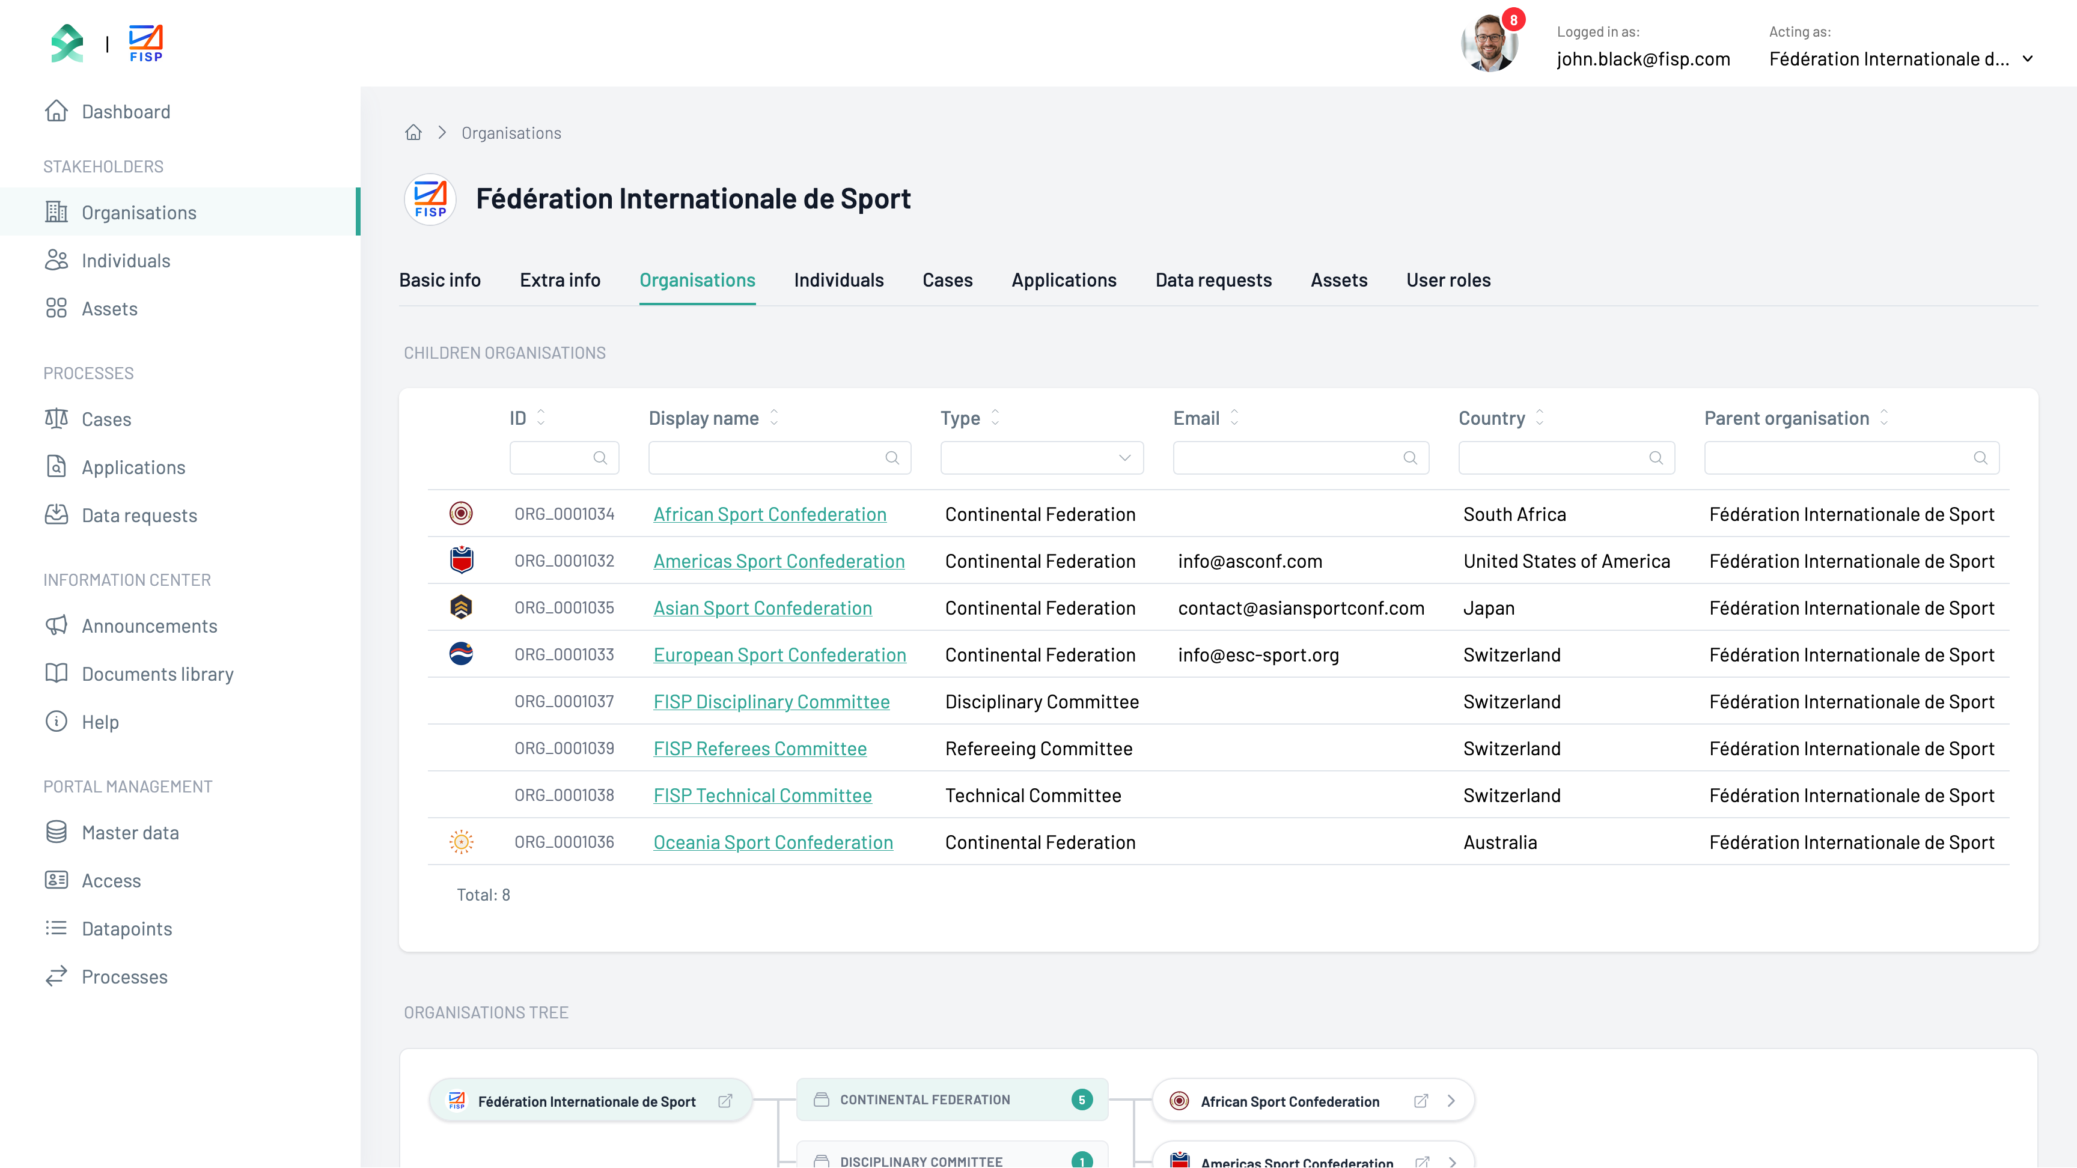Image resolution: width=2077 pixels, height=1168 pixels.
Task: Select the Continental Federation tree group
Action: point(952,1100)
